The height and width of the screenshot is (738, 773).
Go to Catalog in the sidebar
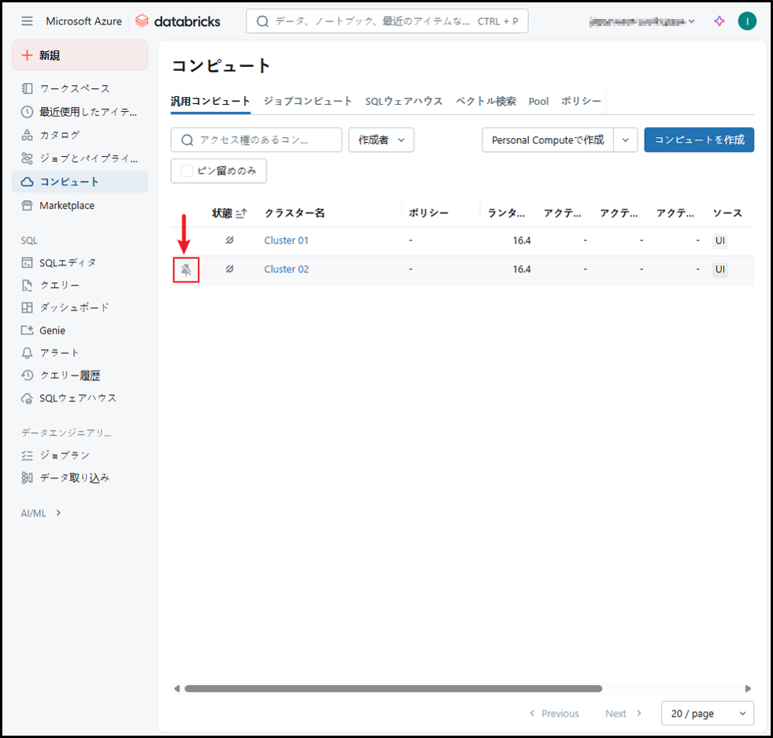60,135
